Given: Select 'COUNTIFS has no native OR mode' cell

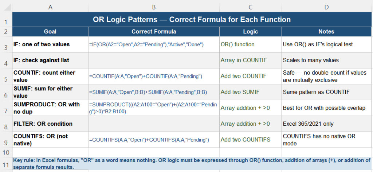Looking at the screenshot, I should tap(326, 140).
